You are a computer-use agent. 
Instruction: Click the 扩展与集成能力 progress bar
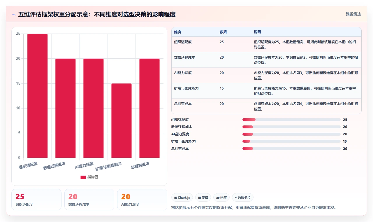pos(291,141)
